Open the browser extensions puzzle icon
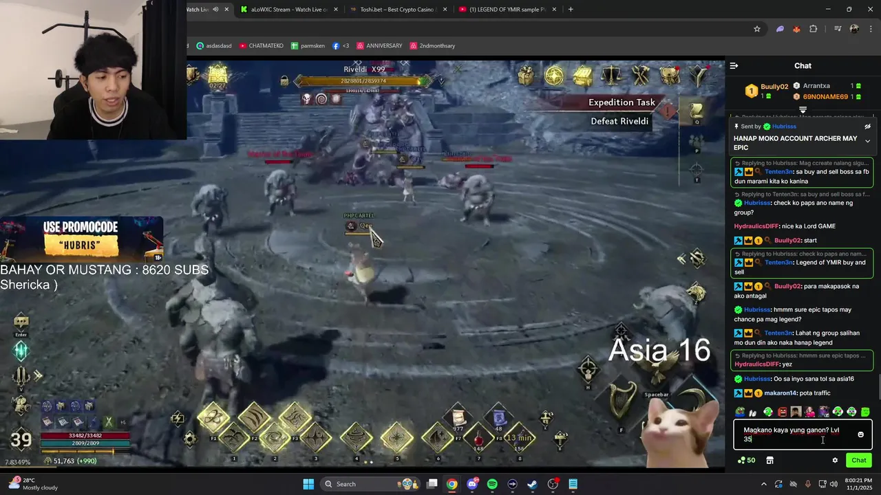 coord(814,29)
